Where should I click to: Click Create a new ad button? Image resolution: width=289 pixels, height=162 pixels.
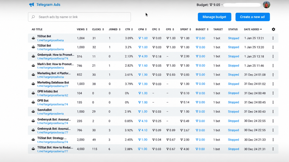pyautogui.click(x=253, y=17)
